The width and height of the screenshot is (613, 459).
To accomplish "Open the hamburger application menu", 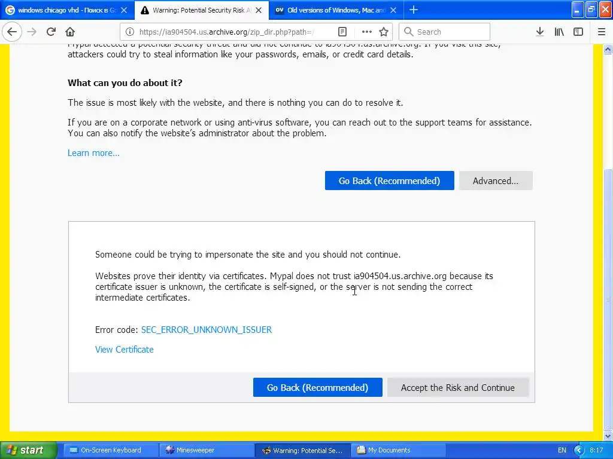I will click(x=602, y=32).
